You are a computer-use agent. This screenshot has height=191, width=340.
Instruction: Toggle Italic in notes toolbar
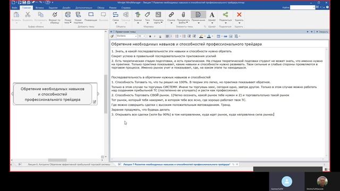pyautogui.click(x=155, y=37)
